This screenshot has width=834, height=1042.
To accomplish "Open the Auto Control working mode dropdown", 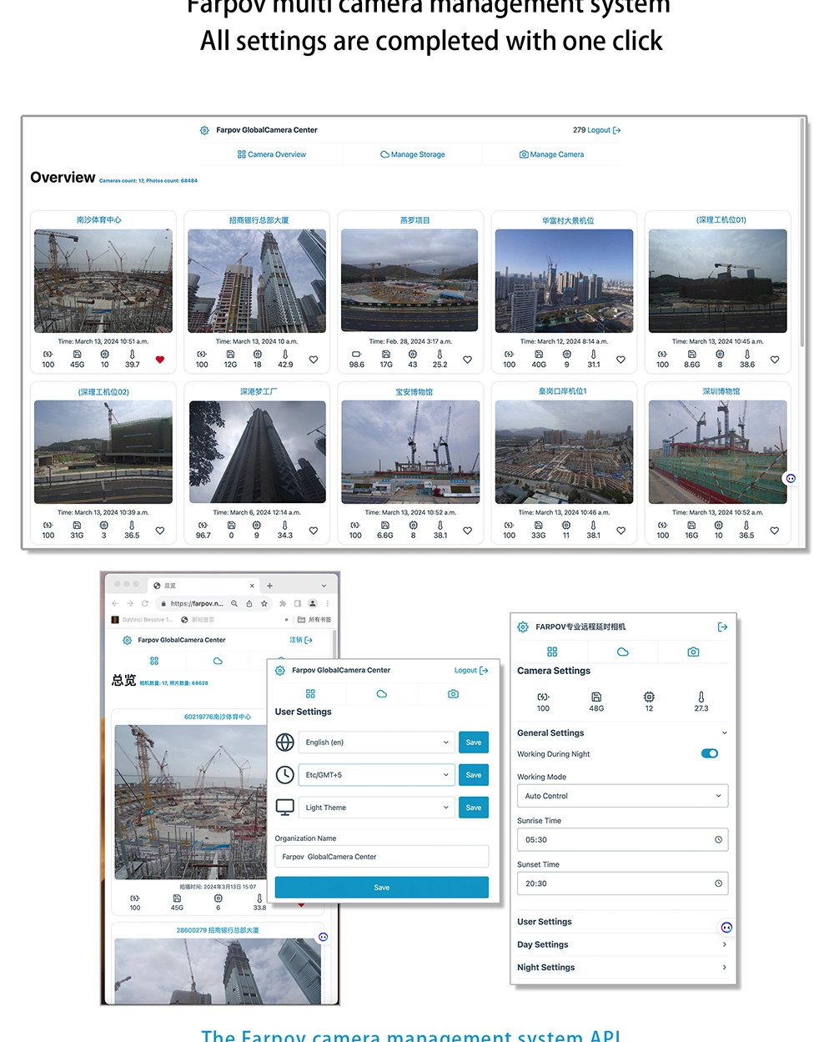I will (622, 796).
